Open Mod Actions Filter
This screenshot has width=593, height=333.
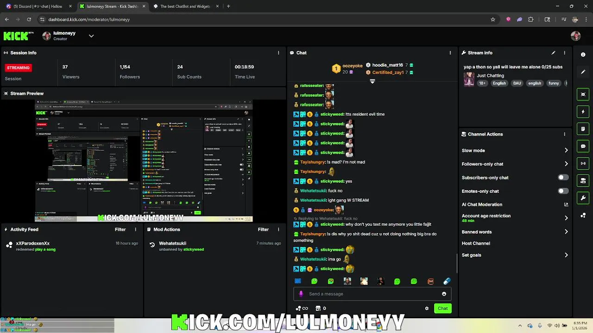[263, 229]
